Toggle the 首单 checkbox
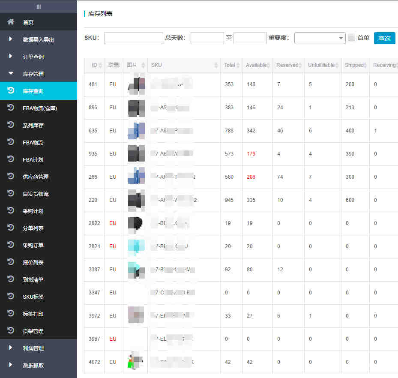 352,38
